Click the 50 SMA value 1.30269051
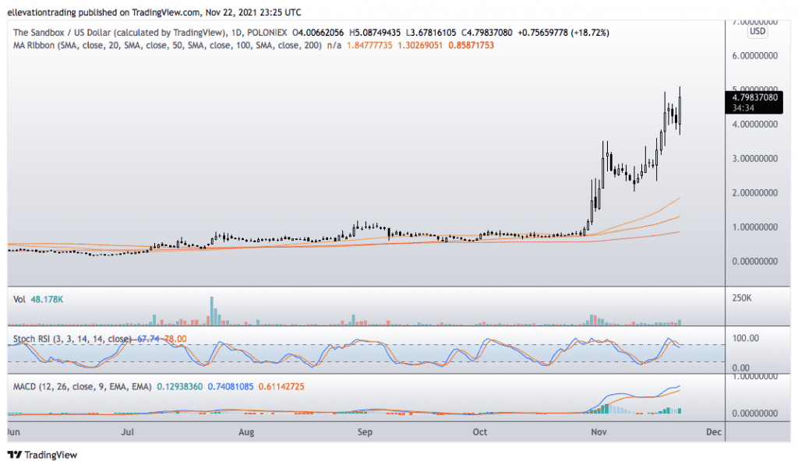This screenshot has height=468, width=798. click(420, 45)
